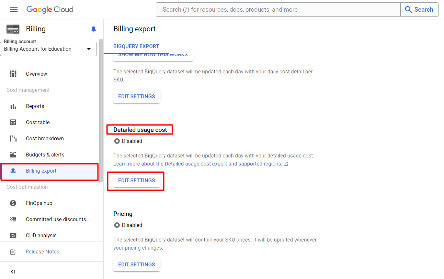Click Edit Settings above Detailed usage cost

click(x=137, y=96)
